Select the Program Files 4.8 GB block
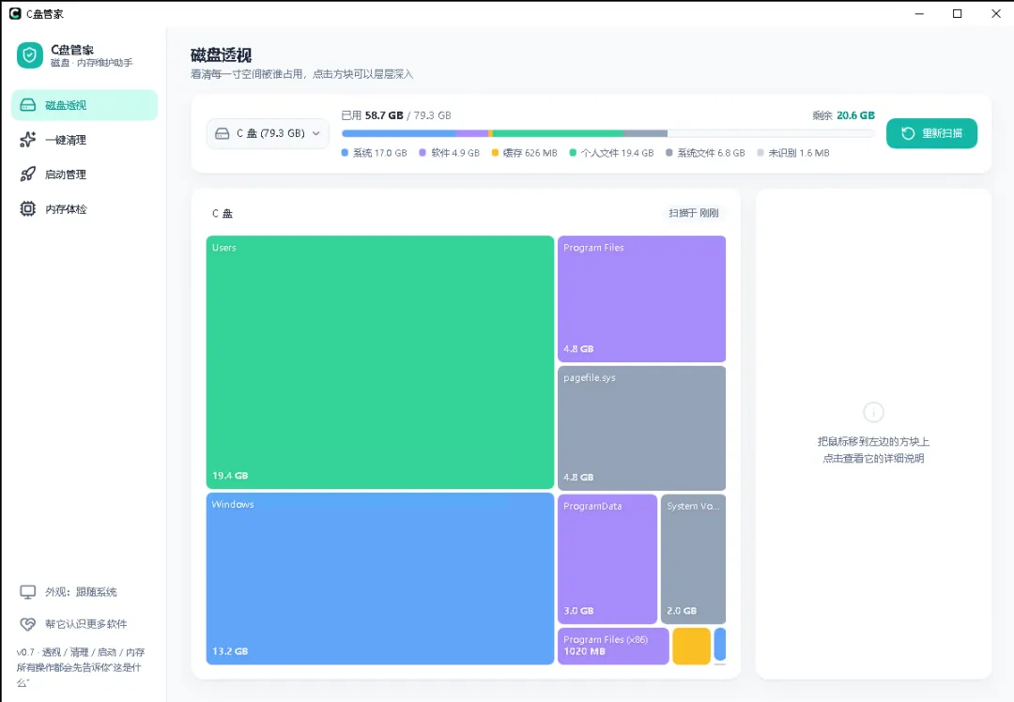Viewport: 1014px width, 702px height. point(641,298)
